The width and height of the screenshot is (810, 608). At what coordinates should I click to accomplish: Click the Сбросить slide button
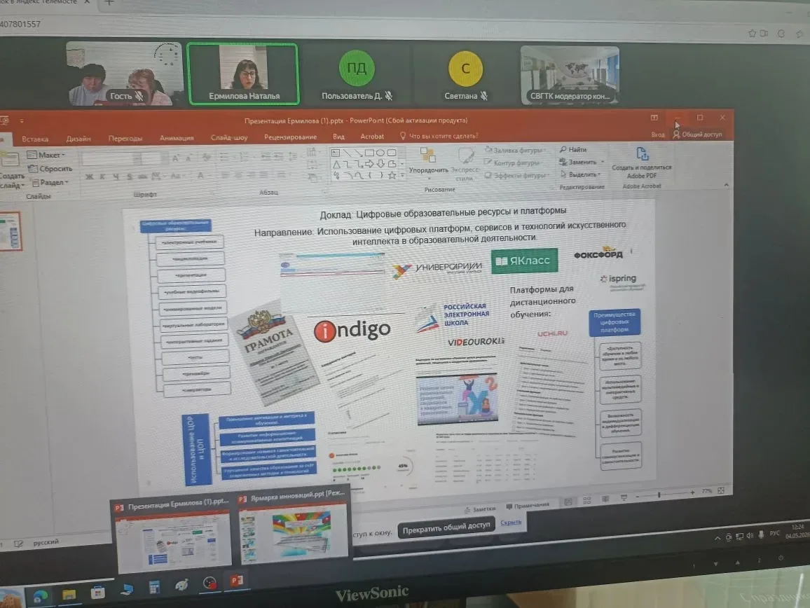point(50,169)
